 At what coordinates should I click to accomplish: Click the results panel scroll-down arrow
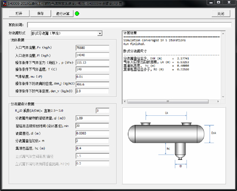tap(223, 97)
